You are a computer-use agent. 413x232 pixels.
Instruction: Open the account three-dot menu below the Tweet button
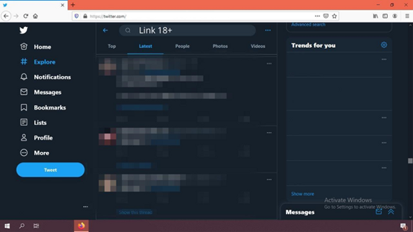point(86,207)
